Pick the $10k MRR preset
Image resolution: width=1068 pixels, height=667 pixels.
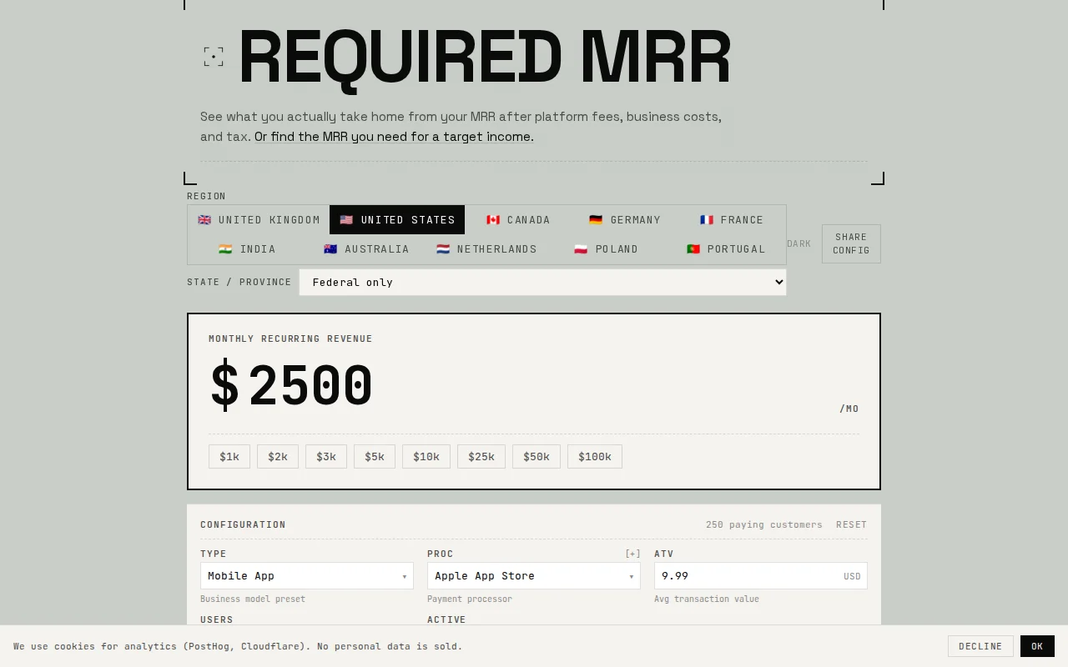[x=426, y=457]
